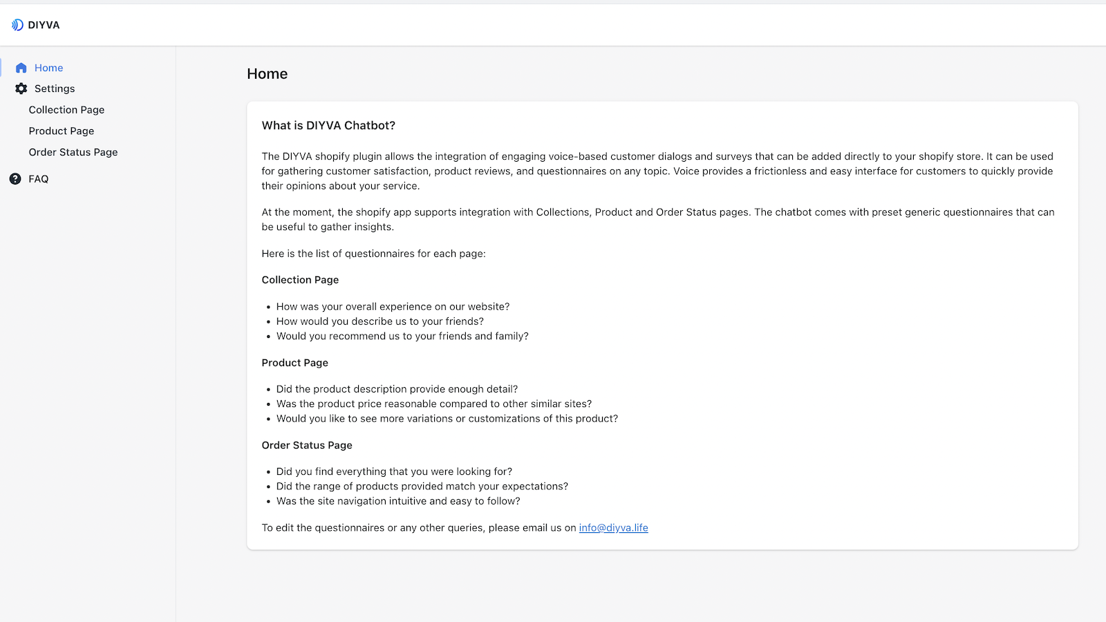Click 'Was the product price reasonable' question
The image size is (1106, 622).
tap(434, 404)
